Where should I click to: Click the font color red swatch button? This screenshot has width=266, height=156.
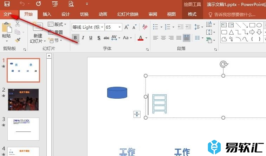[x=141, y=38]
